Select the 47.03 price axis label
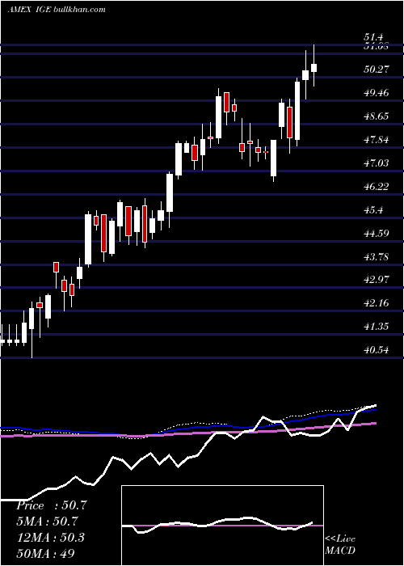Viewport: 404px width, 566px height. [377, 163]
